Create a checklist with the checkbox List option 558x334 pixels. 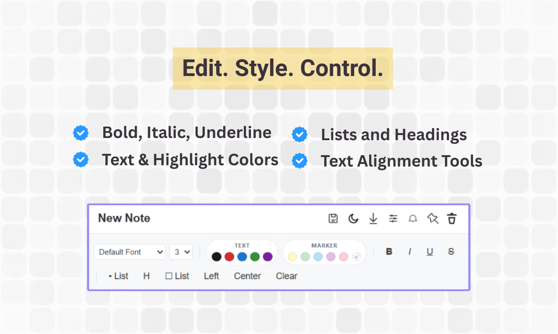click(177, 276)
